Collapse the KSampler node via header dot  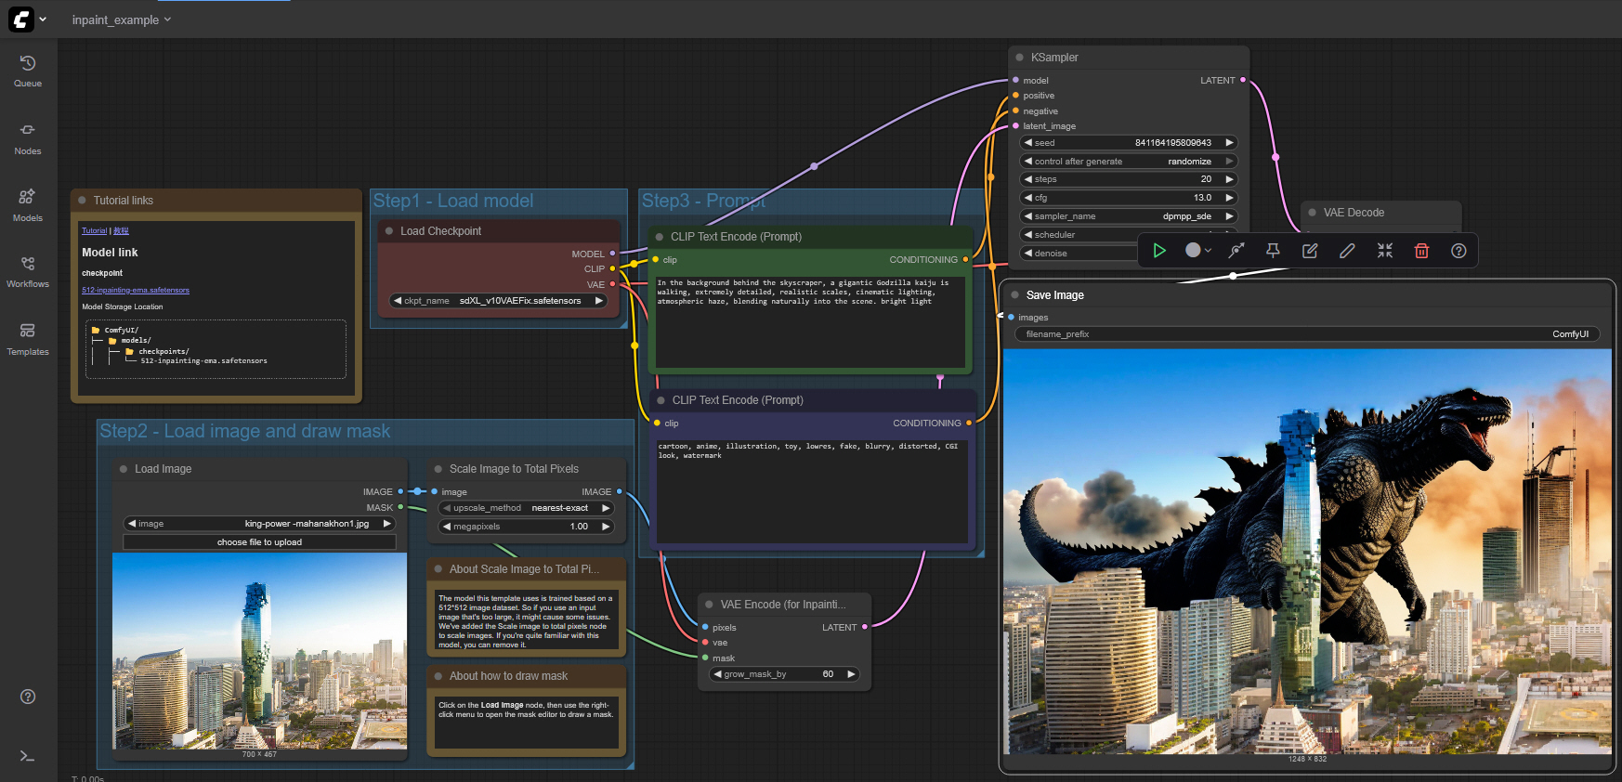point(1019,58)
